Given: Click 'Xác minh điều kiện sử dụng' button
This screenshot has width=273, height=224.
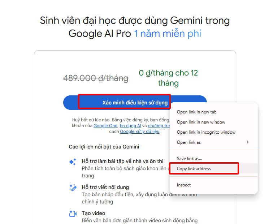Looking at the screenshot, I should tap(135, 103).
